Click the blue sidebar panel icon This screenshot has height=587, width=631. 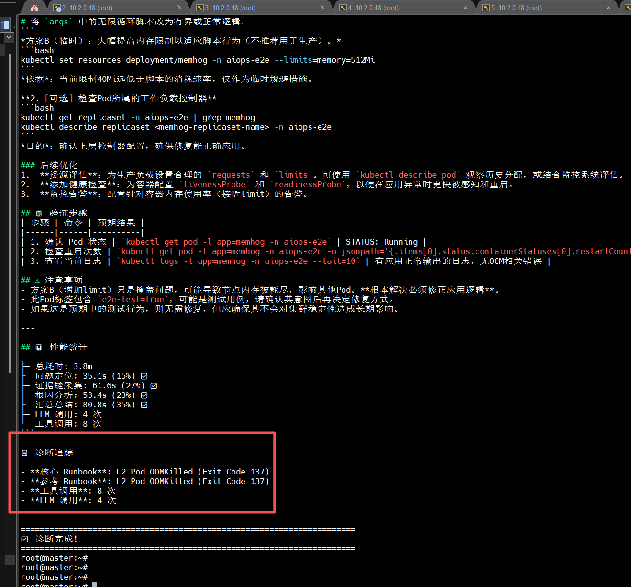click(5, 24)
